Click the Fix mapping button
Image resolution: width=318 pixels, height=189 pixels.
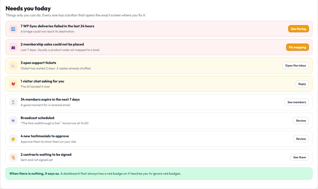[297, 47]
